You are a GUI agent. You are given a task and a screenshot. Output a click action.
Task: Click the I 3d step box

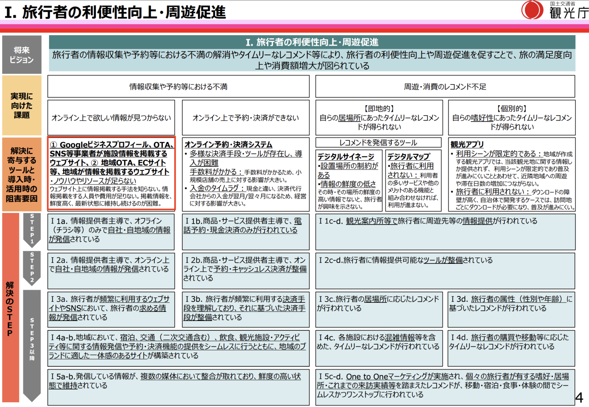511,310
